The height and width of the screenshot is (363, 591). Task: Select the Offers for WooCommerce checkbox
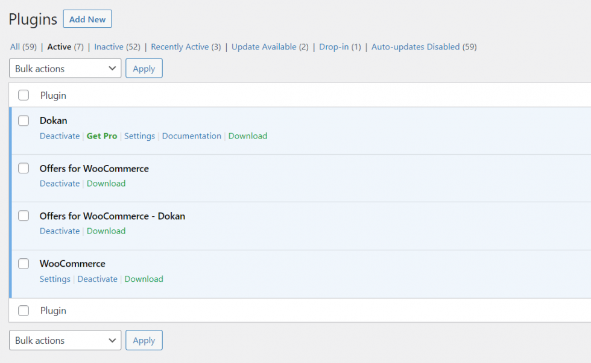click(x=24, y=169)
